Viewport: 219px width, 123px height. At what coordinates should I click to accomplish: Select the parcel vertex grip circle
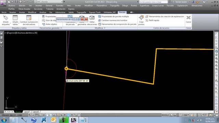pos(66,68)
